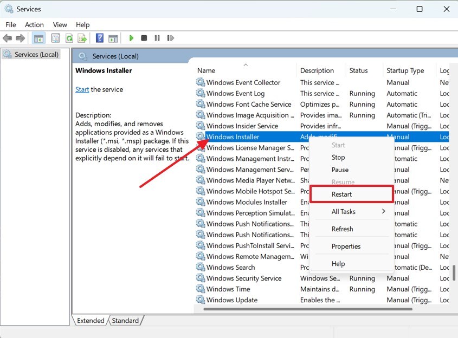Screen dimensions: 458x338
Task: Open the File menu
Action: click(x=11, y=25)
